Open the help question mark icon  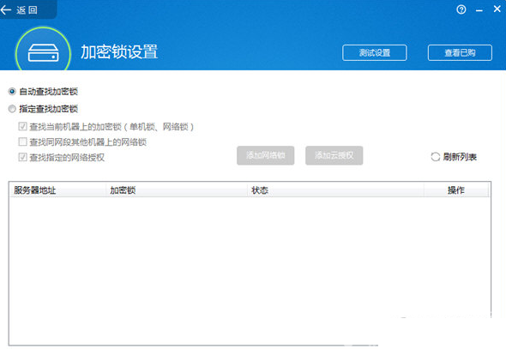click(461, 9)
